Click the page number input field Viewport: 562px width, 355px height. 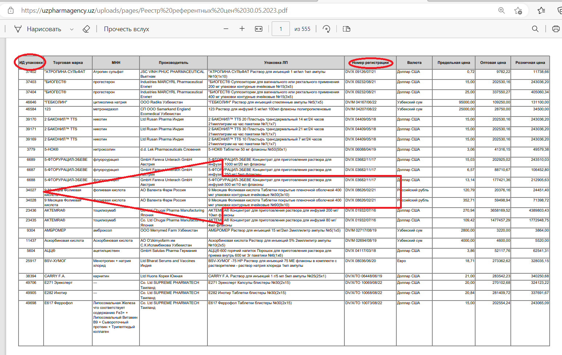point(281,29)
